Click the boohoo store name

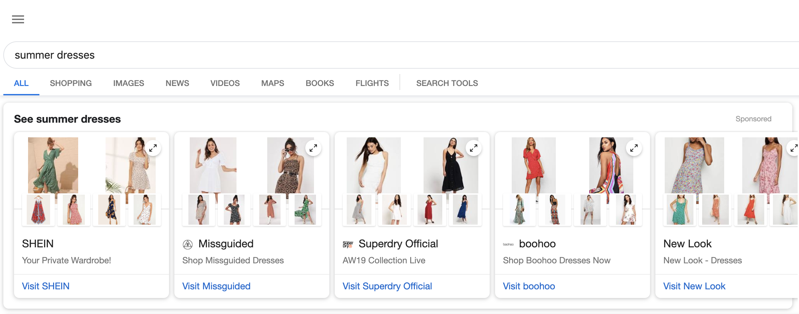click(537, 244)
